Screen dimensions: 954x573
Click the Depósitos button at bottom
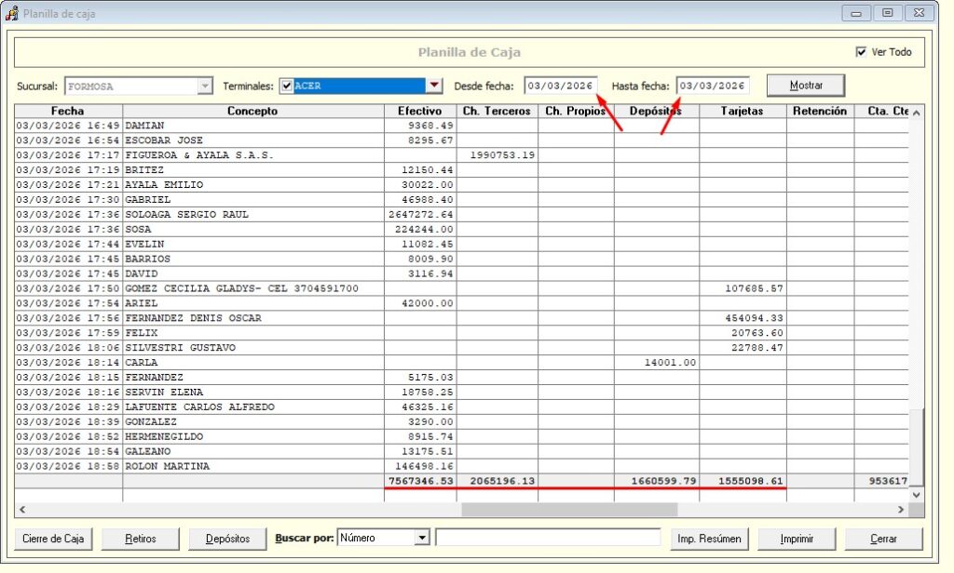click(x=227, y=539)
